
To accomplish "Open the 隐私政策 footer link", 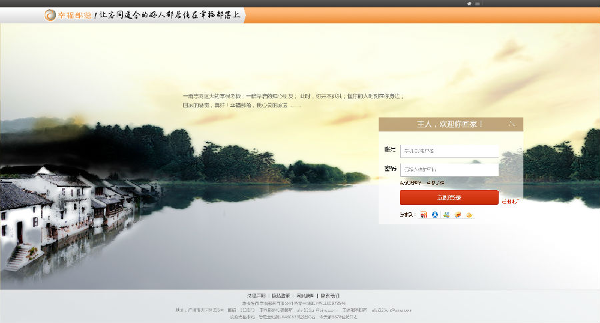I will [x=281, y=295].
